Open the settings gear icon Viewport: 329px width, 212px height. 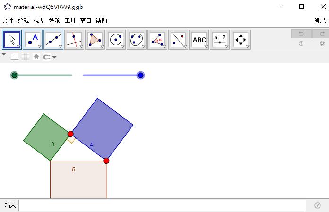(322, 43)
